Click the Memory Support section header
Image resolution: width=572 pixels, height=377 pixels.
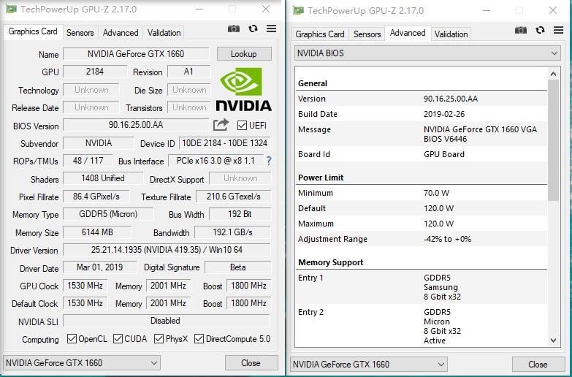330,262
